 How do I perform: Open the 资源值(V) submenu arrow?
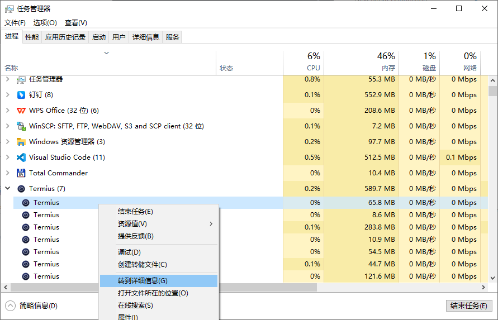tap(211, 224)
